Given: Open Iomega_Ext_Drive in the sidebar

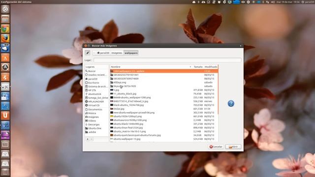Looking at the screenshot, I should [x=96, y=98].
